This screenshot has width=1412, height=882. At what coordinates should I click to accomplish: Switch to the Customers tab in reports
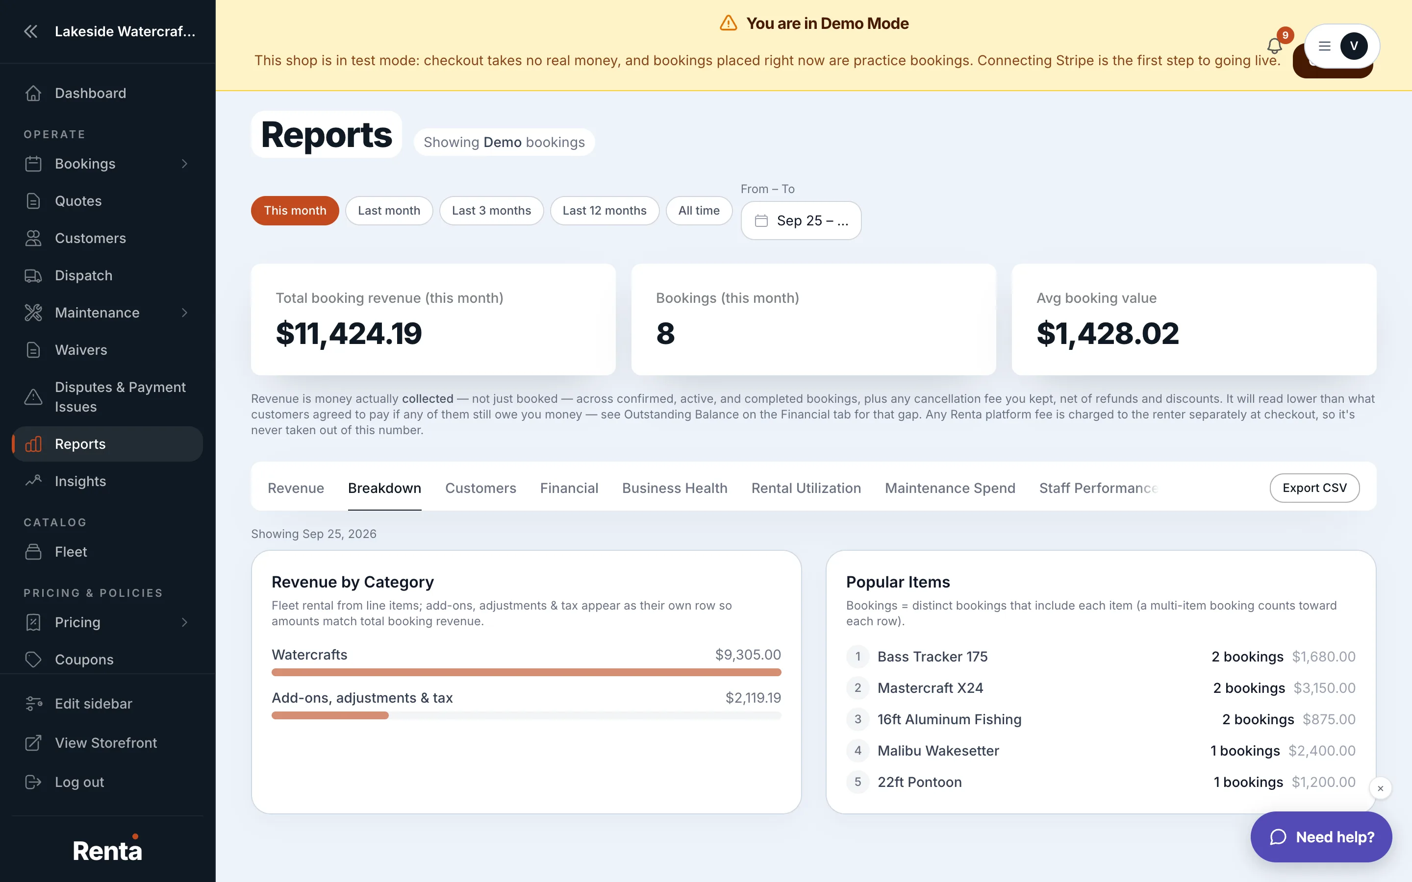(x=481, y=488)
